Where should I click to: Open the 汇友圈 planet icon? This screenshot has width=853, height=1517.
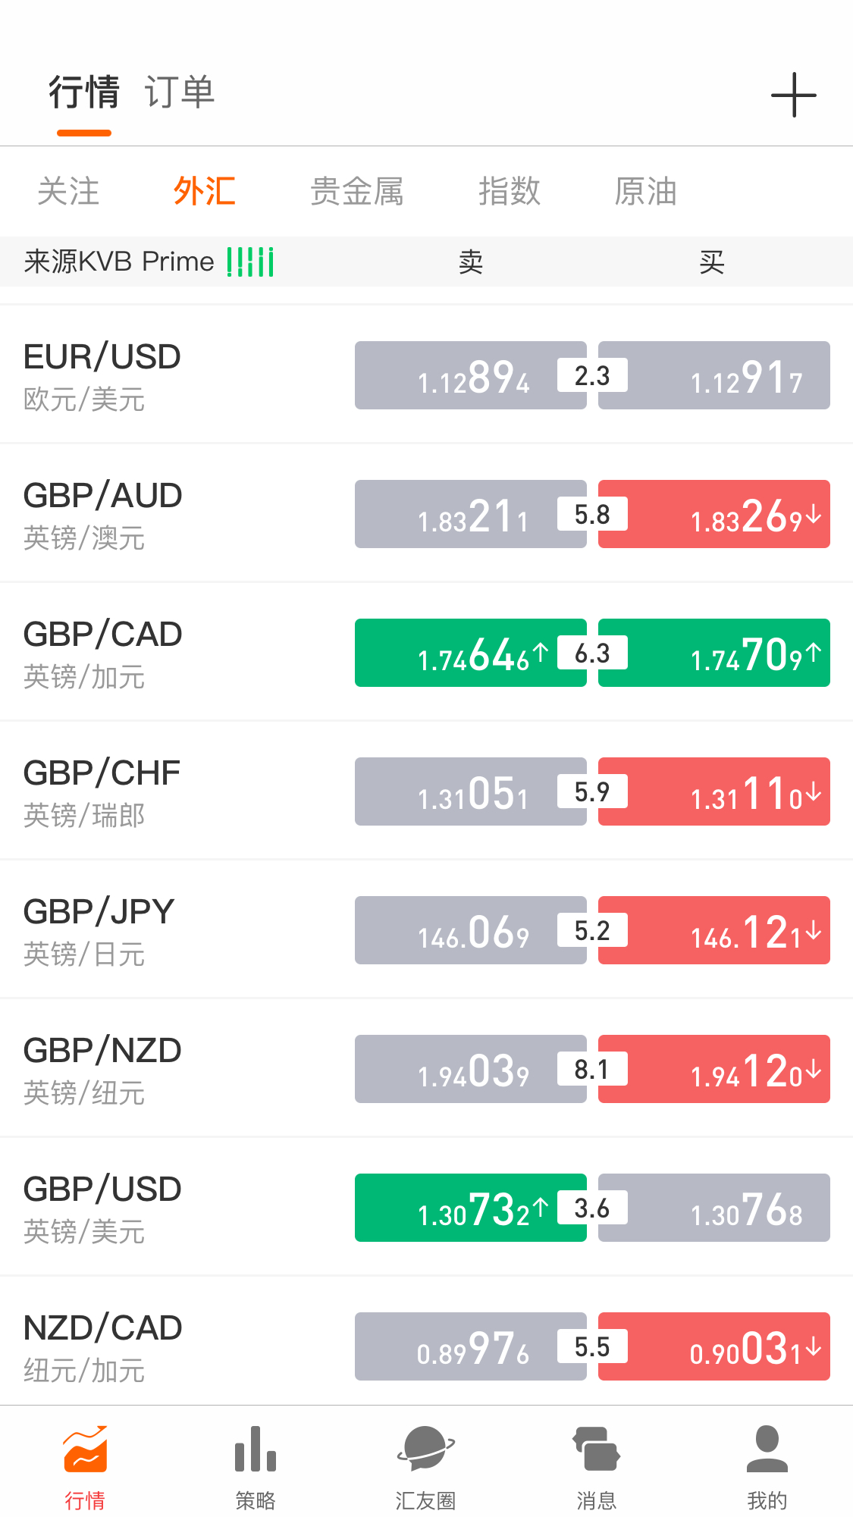tap(426, 1450)
